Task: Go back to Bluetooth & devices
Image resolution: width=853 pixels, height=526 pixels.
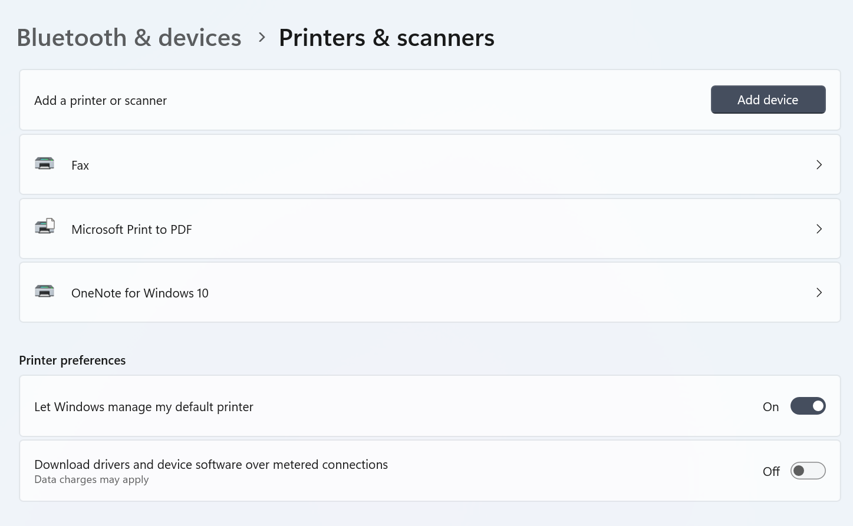Action: [x=129, y=38]
